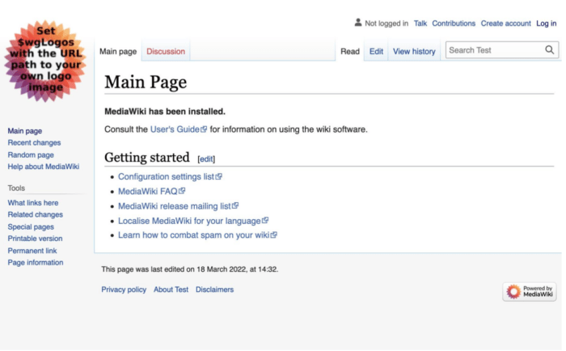Open the View history tab

click(x=414, y=51)
